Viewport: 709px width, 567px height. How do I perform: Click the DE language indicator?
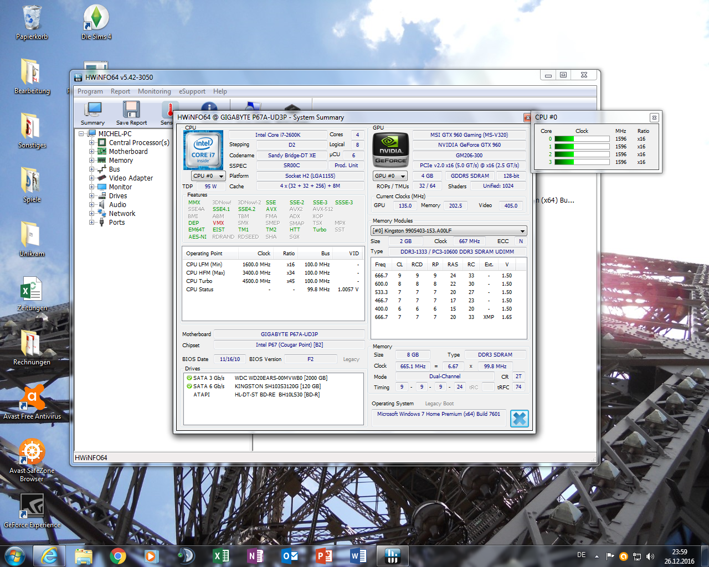pos(581,555)
